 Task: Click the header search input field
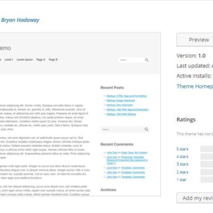click(x=131, y=60)
